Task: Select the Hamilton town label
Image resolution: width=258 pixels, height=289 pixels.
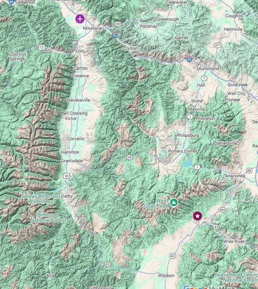Action: pyautogui.click(x=70, y=152)
